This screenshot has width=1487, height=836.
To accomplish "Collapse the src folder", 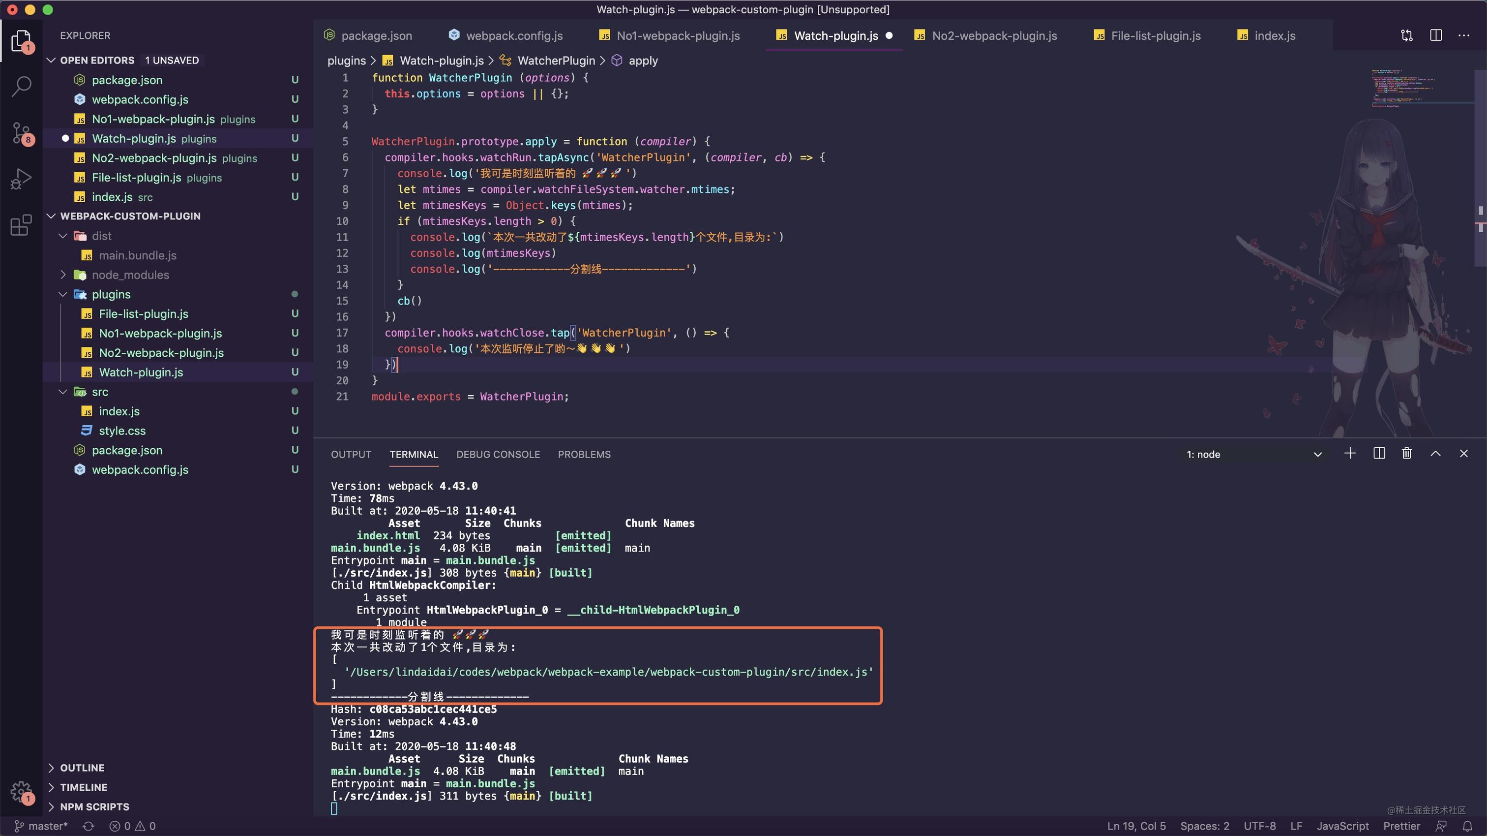I will 63,392.
